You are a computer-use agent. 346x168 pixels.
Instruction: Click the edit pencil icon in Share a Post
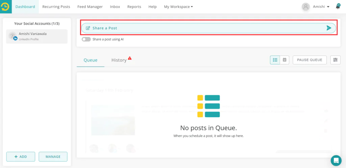88,28
